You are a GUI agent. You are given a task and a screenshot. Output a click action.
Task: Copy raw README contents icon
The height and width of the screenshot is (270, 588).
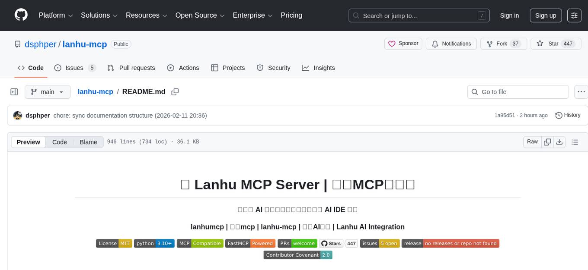(547, 141)
